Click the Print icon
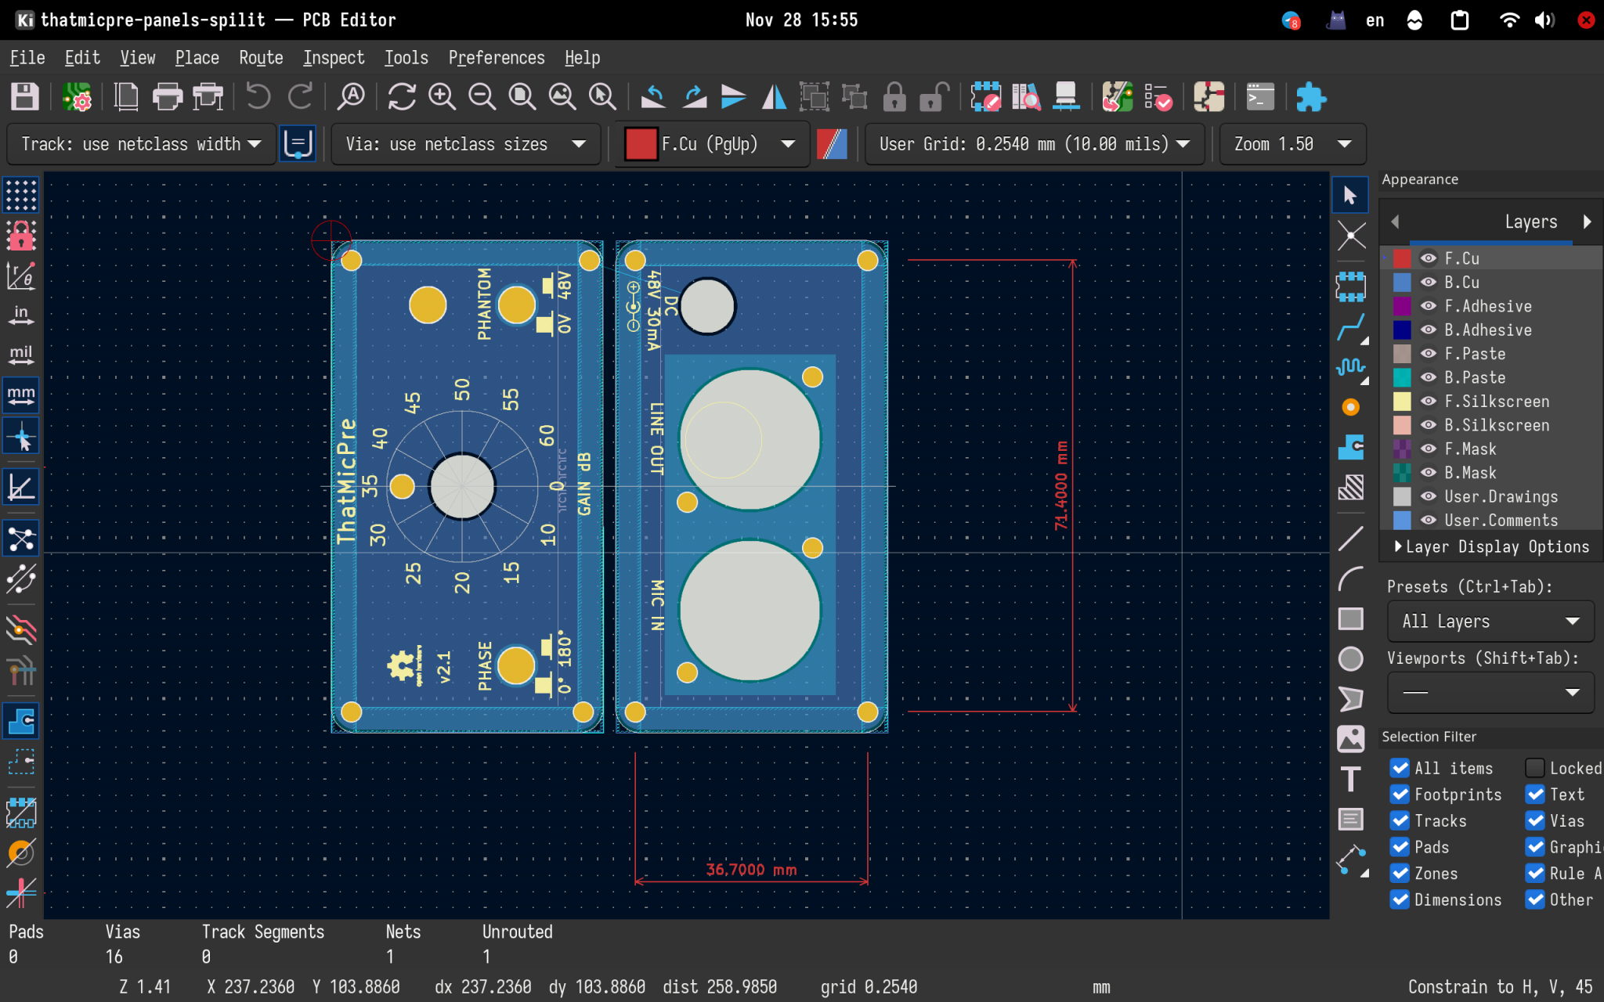This screenshot has width=1604, height=1002. click(x=167, y=97)
